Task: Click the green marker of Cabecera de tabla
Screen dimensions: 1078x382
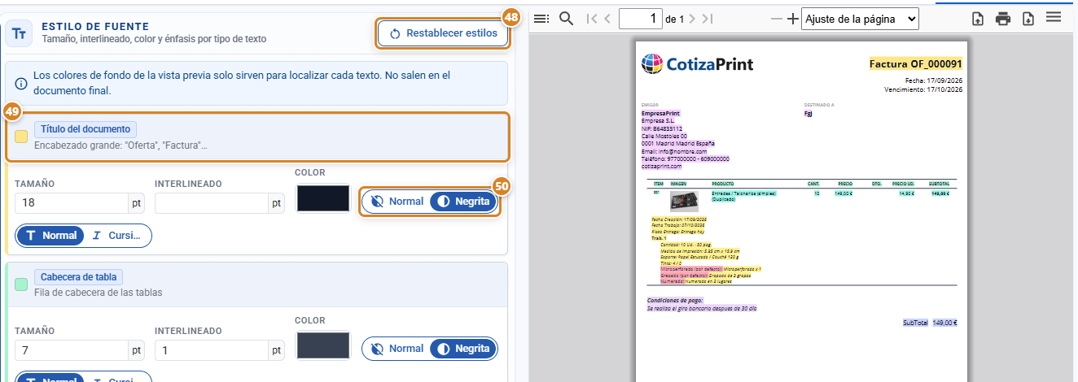Action: tap(21, 284)
